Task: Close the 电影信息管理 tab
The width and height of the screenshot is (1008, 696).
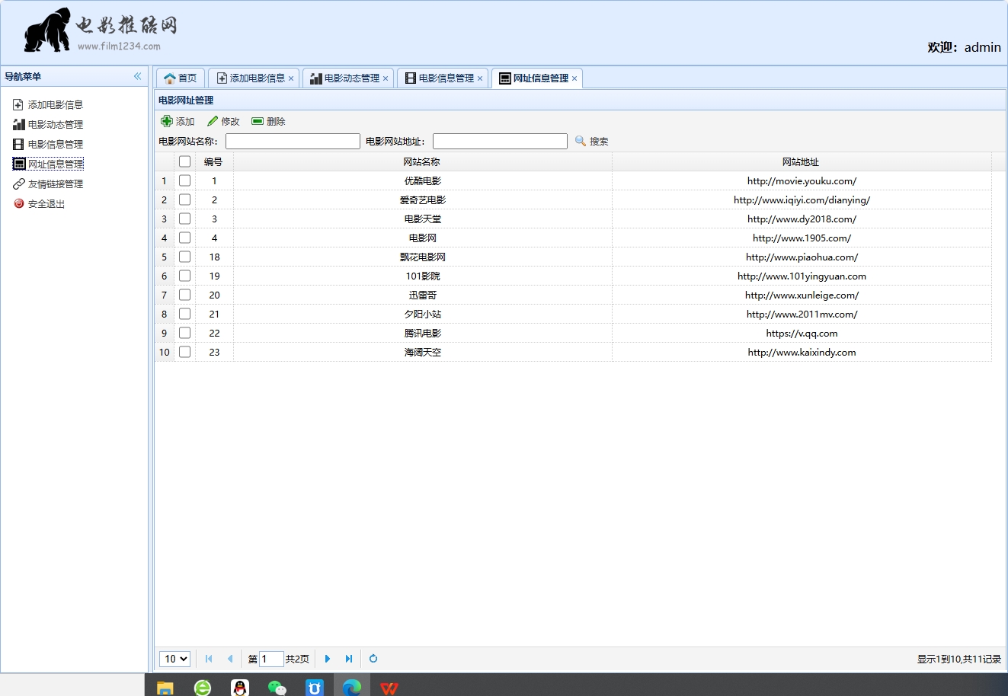Action: point(480,78)
